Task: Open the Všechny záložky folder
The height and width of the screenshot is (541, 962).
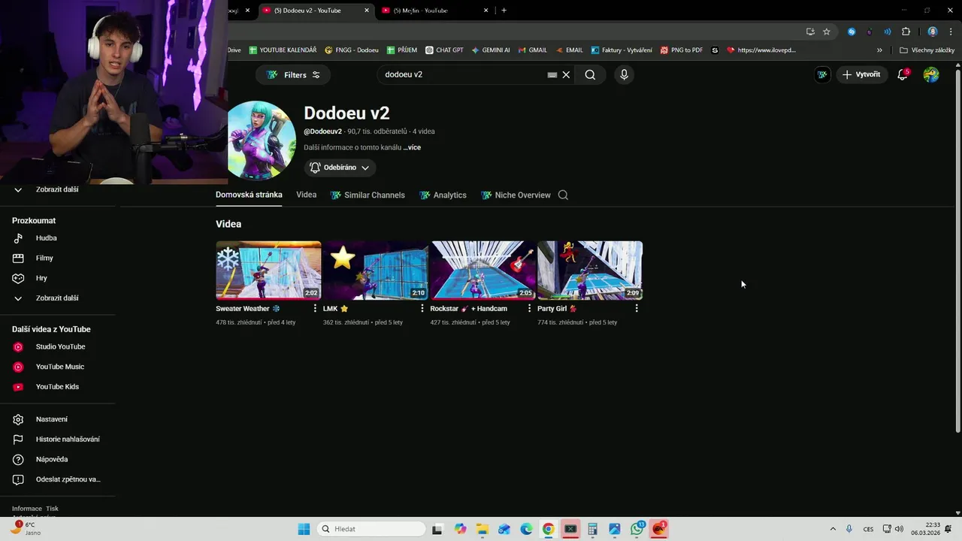Action: tap(927, 50)
